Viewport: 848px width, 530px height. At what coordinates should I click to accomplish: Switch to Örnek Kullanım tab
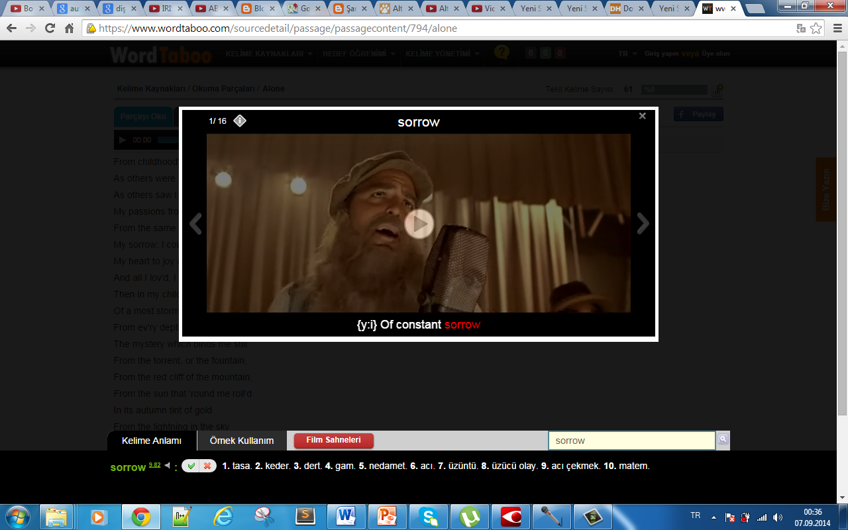coord(242,441)
